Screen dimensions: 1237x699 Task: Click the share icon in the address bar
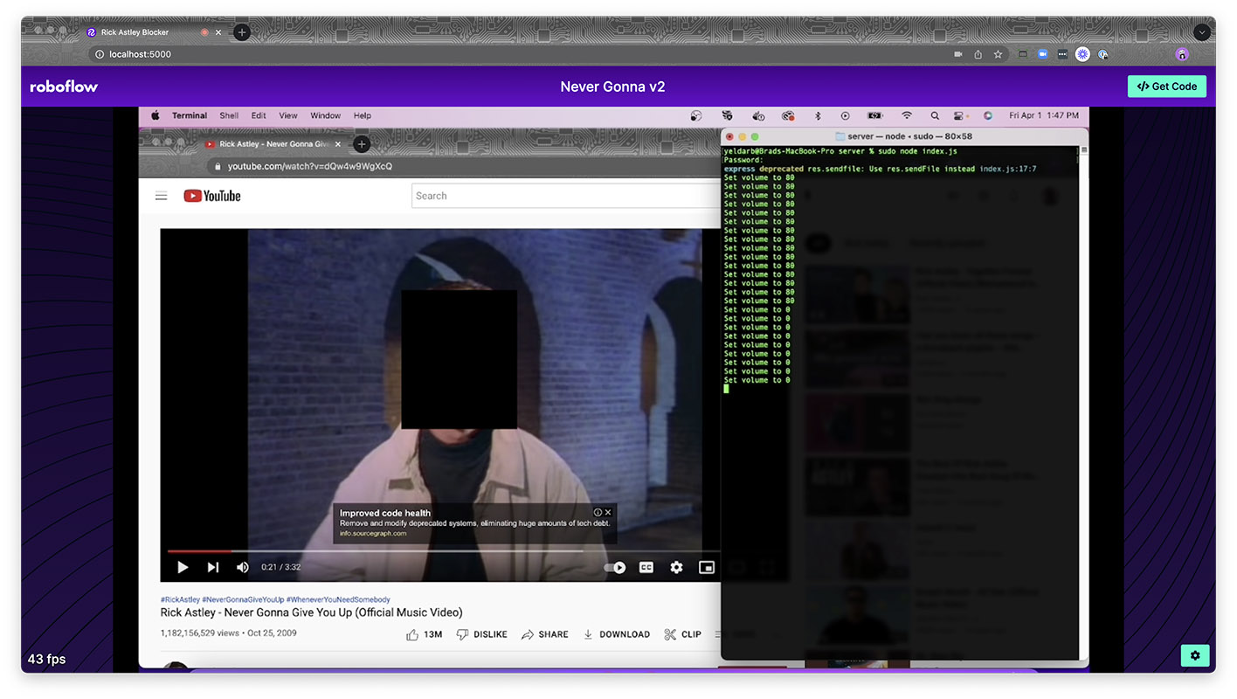[978, 54]
